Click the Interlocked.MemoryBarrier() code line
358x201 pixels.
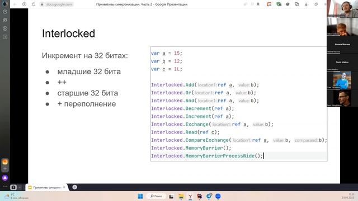[191, 148]
